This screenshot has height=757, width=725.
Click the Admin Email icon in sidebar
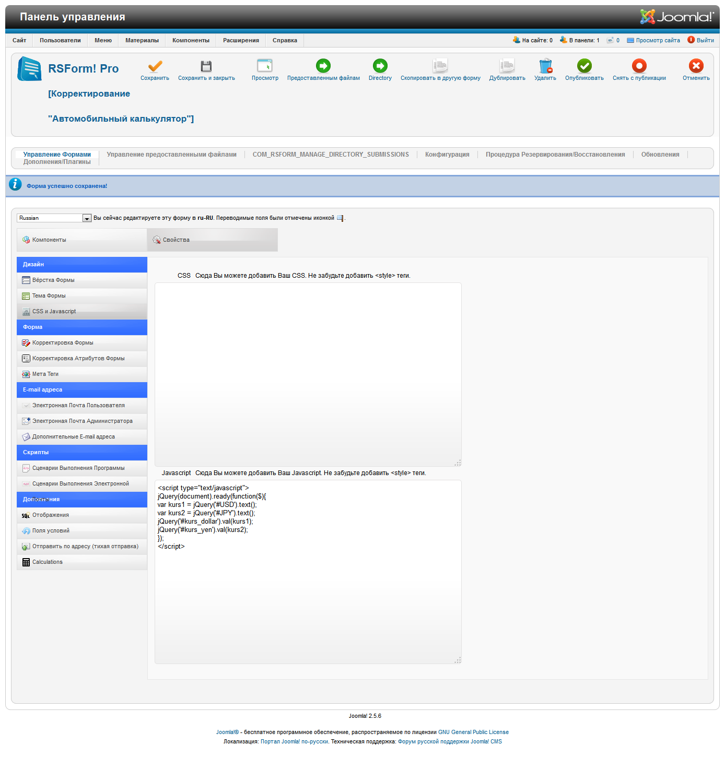(26, 421)
